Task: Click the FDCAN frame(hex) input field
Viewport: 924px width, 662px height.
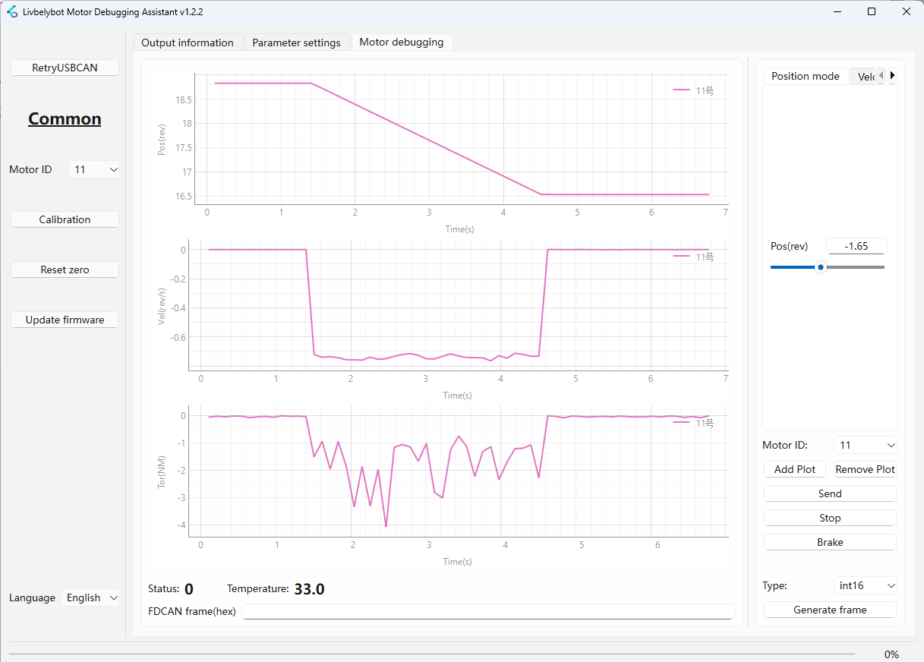Action: click(488, 612)
